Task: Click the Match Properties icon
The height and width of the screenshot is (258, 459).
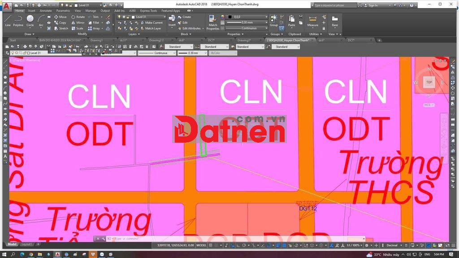Action: [x=212, y=22]
